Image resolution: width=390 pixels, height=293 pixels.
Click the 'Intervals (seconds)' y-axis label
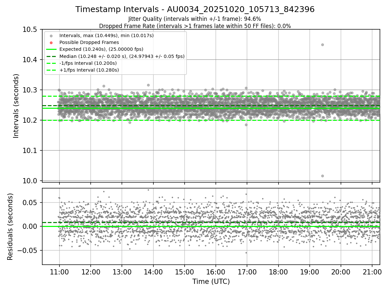16,106
